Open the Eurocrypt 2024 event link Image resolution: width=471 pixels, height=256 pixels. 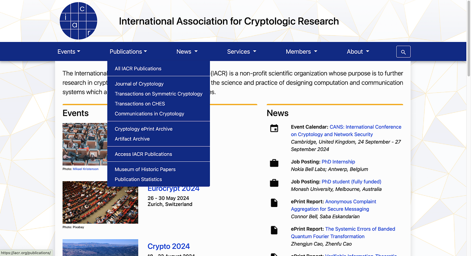pyautogui.click(x=174, y=189)
